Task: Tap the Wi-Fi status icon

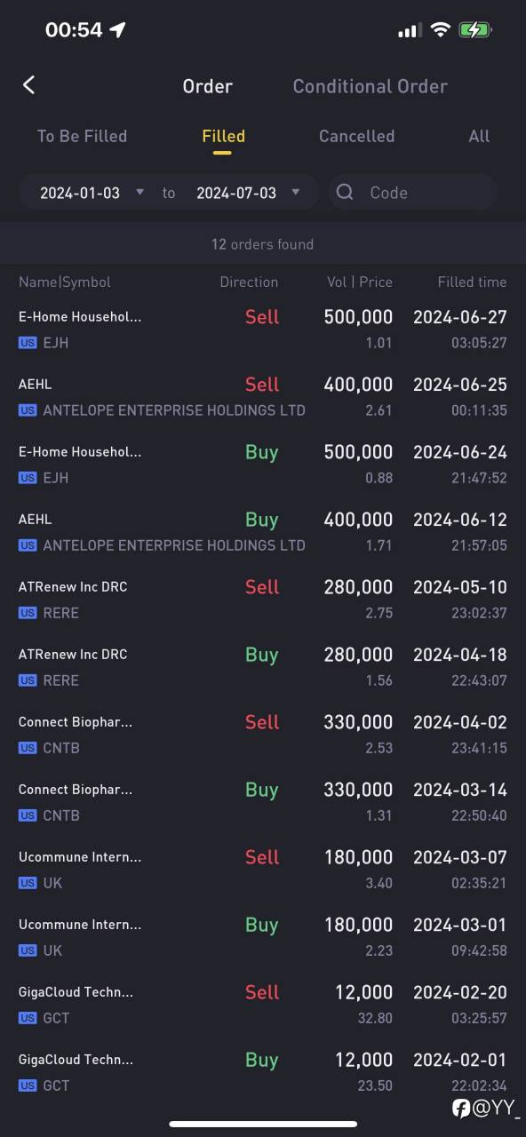Action: 440,30
